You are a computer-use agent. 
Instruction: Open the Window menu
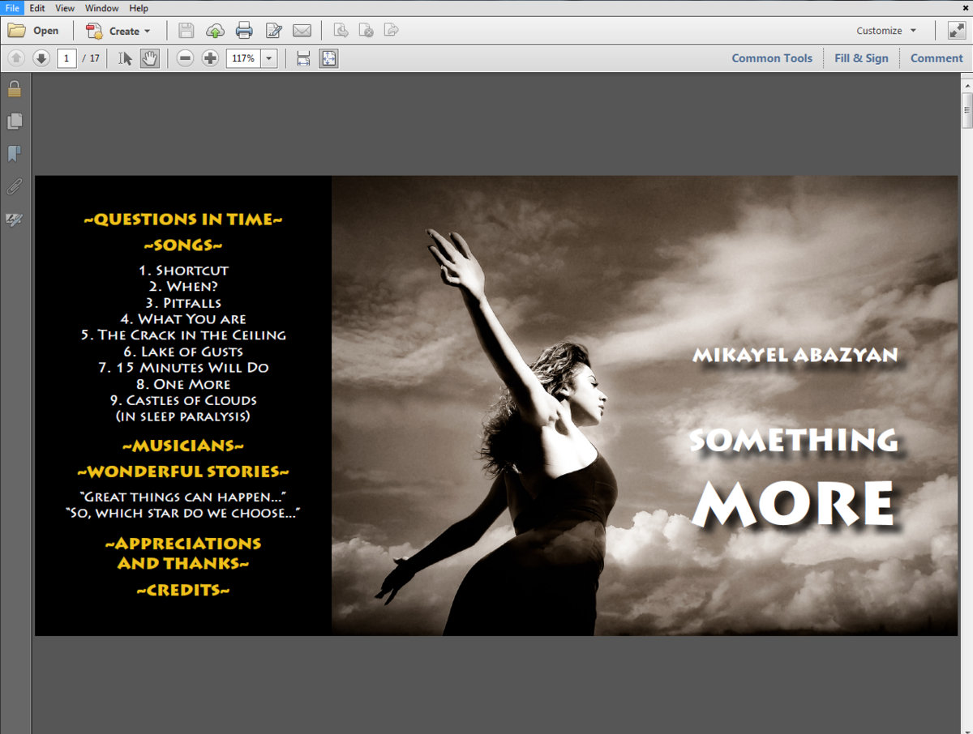[101, 8]
